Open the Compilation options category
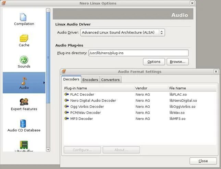Image resolution: width=221 pixels, height=169 pixels. (x=24, y=19)
